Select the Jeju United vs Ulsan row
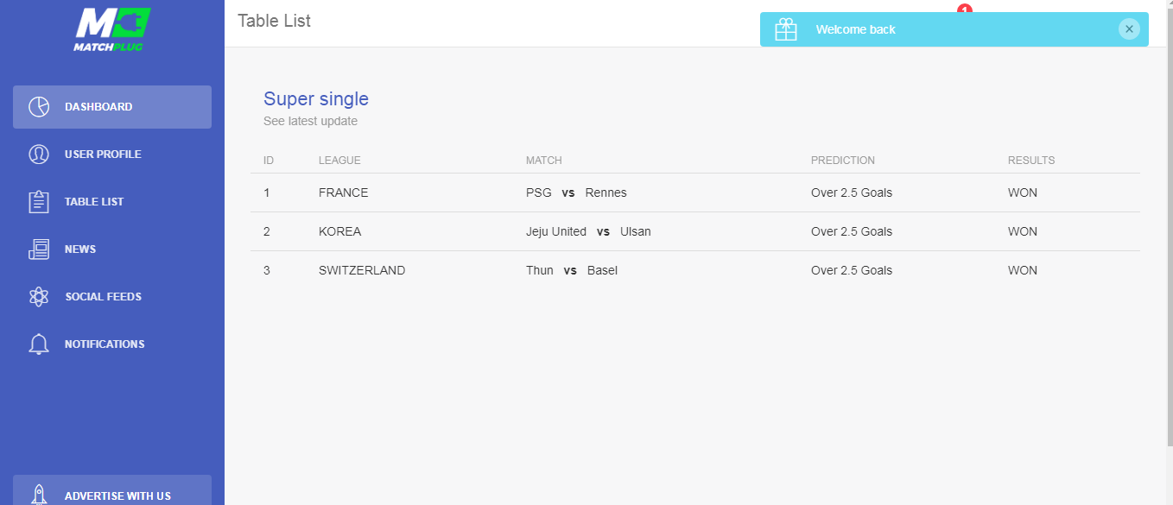Screen dimensions: 1173x505 pyautogui.click(x=588, y=231)
